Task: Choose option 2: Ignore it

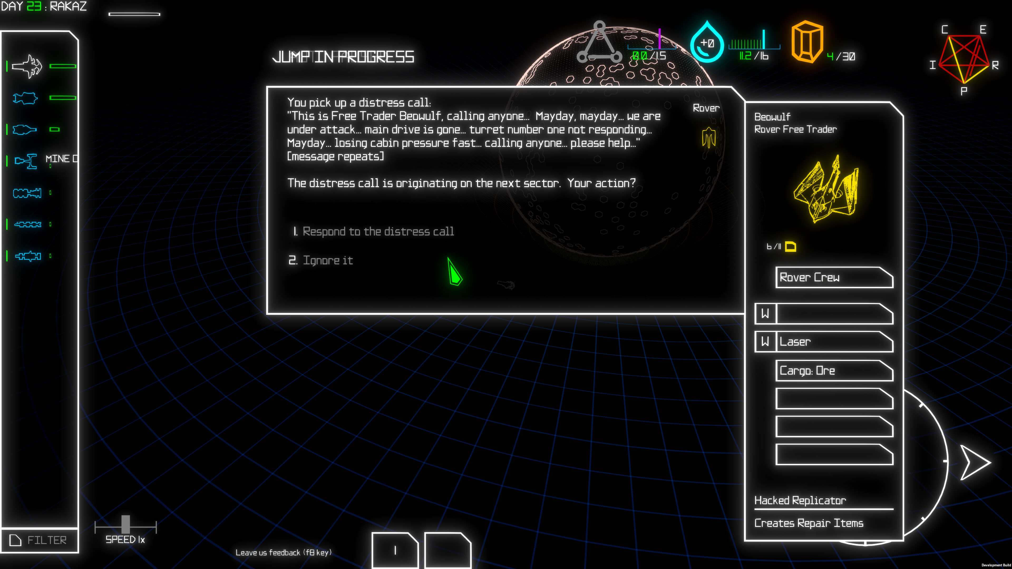Action: point(328,260)
